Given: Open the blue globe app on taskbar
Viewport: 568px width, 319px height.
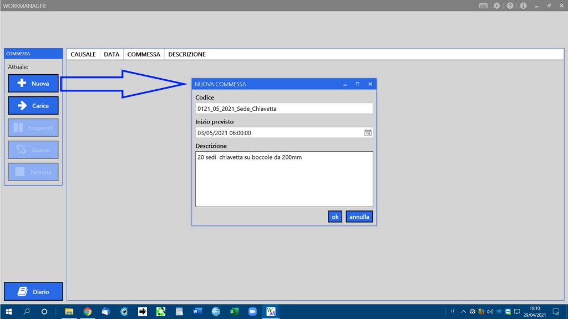Looking at the screenshot, I should [x=216, y=311].
